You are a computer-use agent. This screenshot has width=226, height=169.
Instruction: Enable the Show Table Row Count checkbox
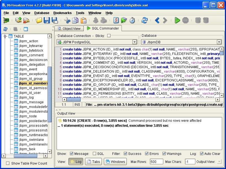click(x=8, y=163)
